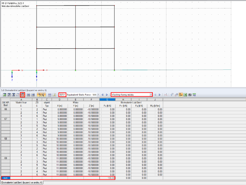Go to next load case arrow after DZS1

[x=107, y=95]
